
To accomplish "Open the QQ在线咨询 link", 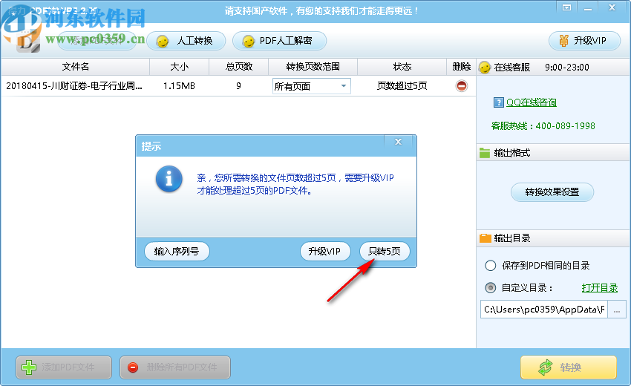I will click(x=532, y=102).
